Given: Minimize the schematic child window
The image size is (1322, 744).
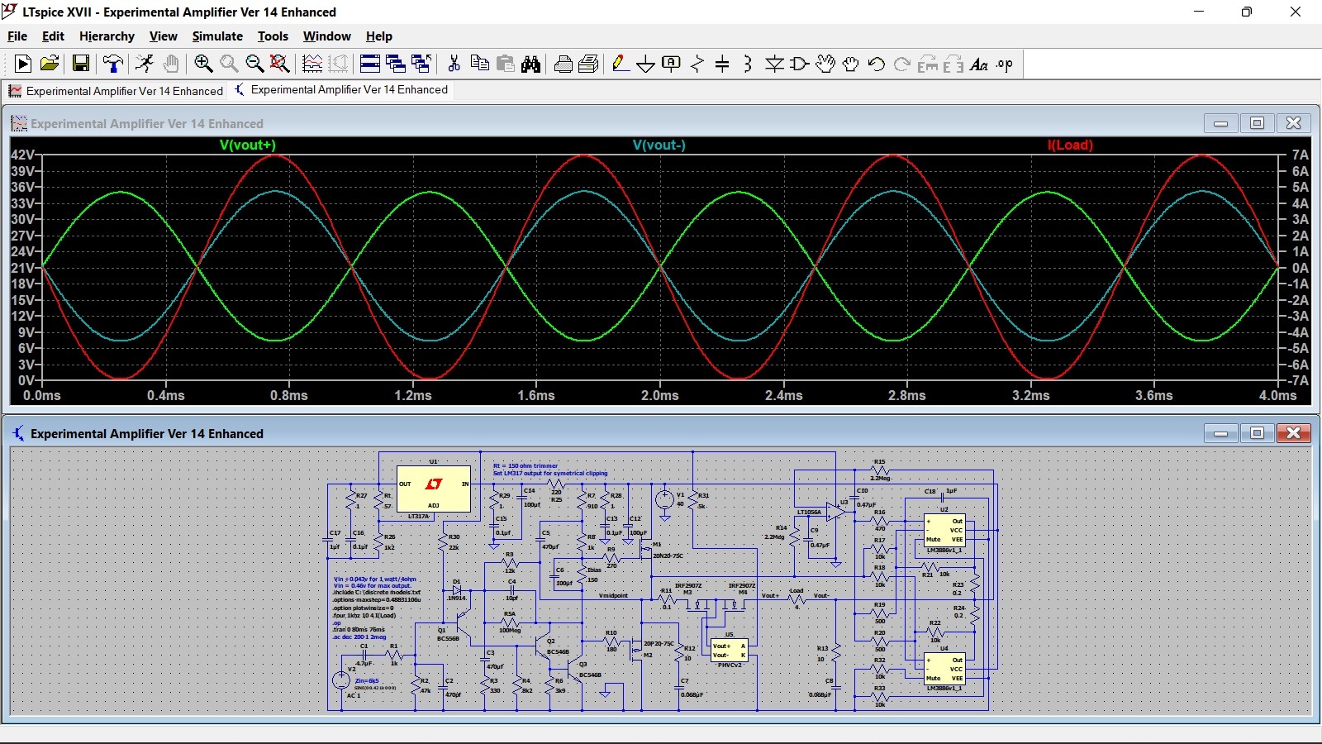Looking at the screenshot, I should pyautogui.click(x=1221, y=433).
